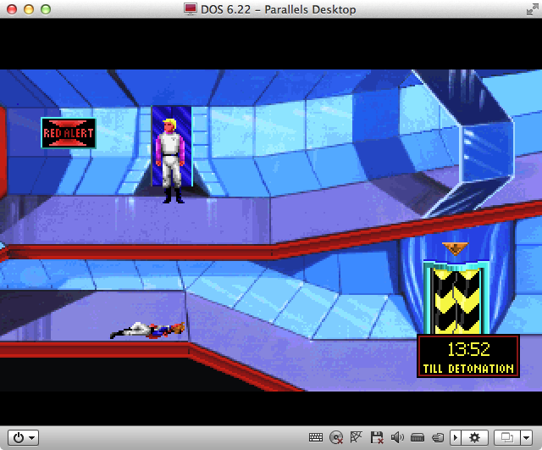Click the orange triangle above the elevator
This screenshot has width=542, height=450.
pos(456,248)
